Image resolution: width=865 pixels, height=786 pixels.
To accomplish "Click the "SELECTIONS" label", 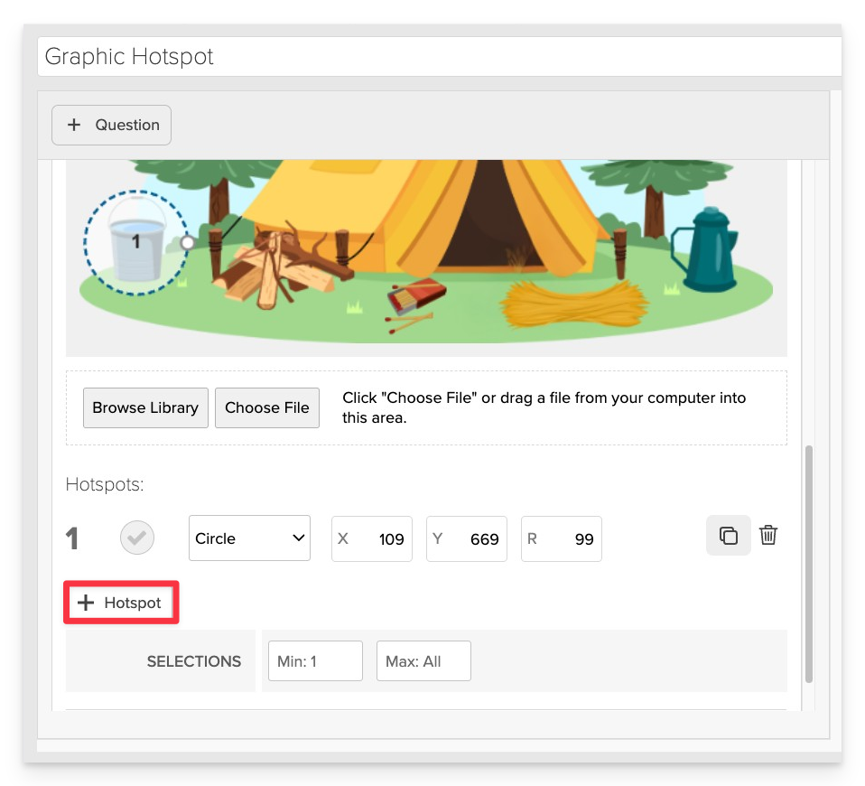I will 194,661.
